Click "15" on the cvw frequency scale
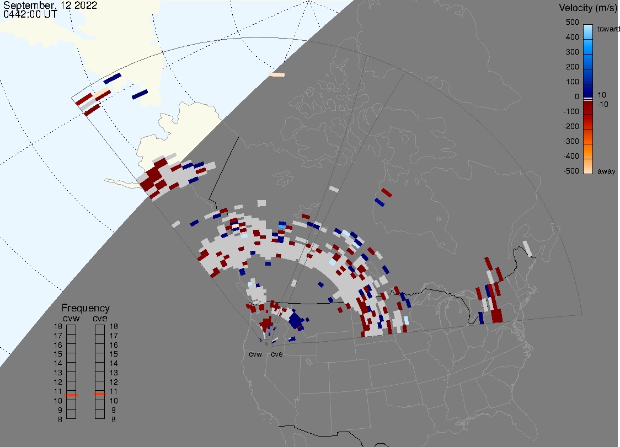This screenshot has height=447, width=620. pyautogui.click(x=58, y=354)
